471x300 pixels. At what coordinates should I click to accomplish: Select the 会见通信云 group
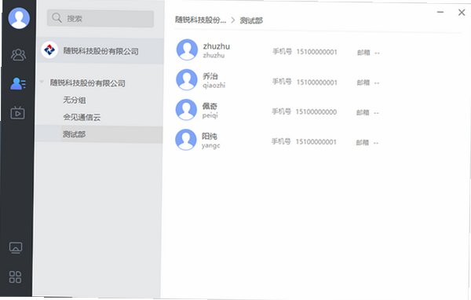pyautogui.click(x=82, y=117)
